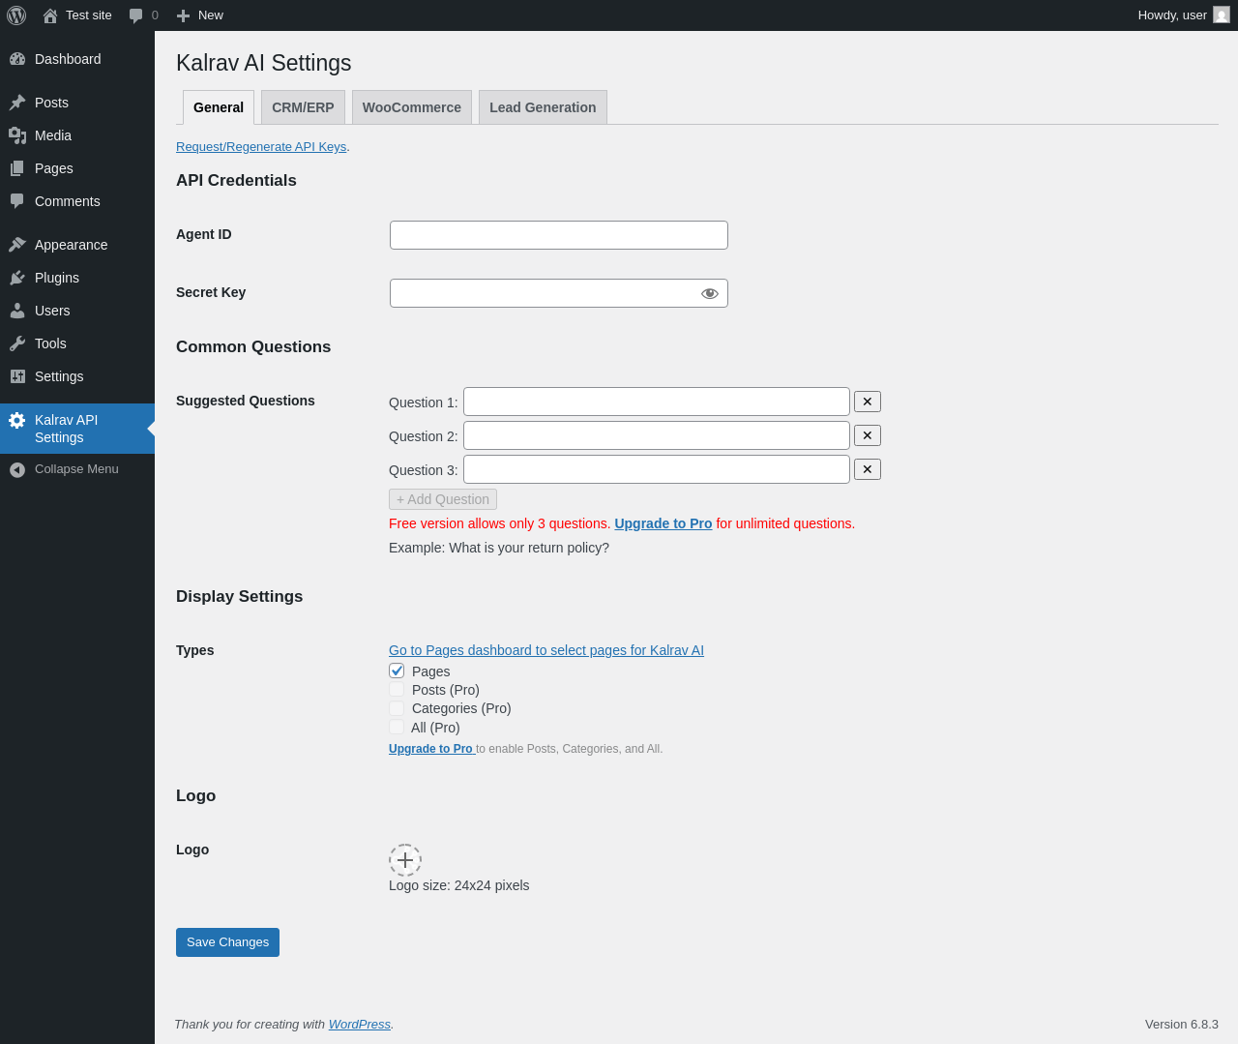
Task: Collapse the admin sidebar menu
Action: tap(75, 469)
